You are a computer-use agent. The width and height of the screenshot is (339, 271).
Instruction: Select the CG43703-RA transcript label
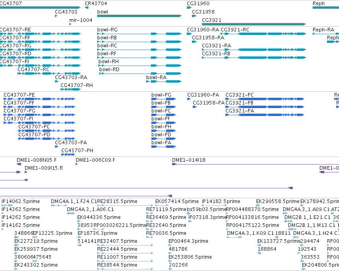coord(71,77)
